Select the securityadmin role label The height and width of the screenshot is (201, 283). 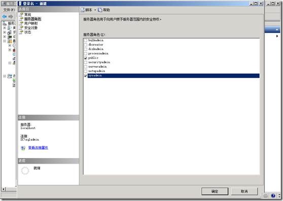coord(99,62)
